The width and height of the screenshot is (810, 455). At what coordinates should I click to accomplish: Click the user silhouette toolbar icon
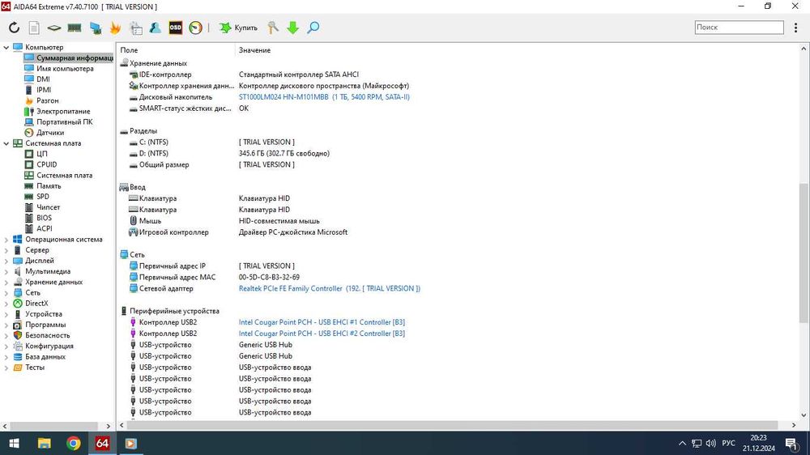tap(156, 28)
